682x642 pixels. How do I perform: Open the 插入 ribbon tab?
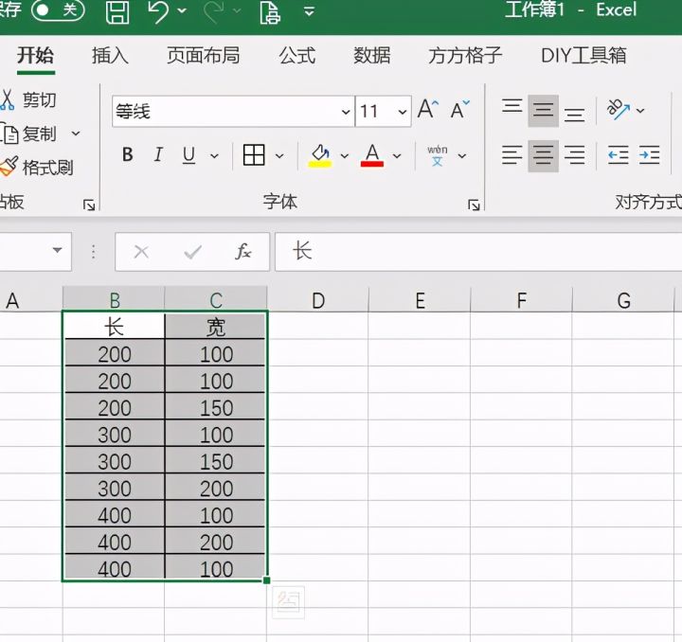pos(110,56)
